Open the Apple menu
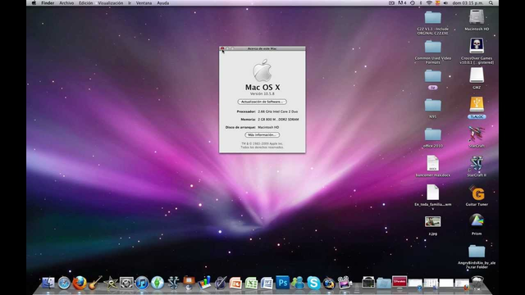Image resolution: width=525 pixels, height=295 pixels. tap(34, 3)
